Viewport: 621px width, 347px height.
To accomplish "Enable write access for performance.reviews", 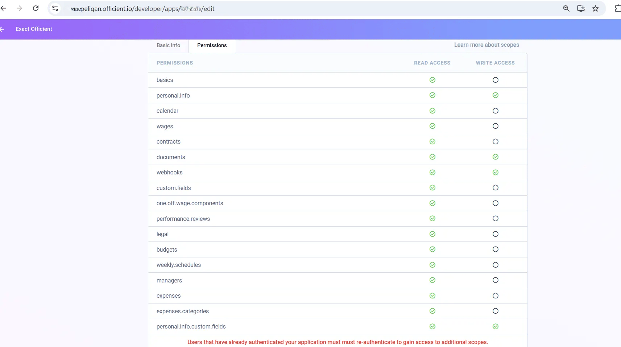I will (495, 219).
